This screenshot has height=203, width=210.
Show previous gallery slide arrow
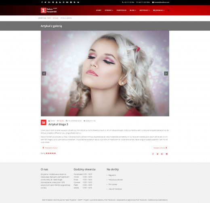click(44, 74)
